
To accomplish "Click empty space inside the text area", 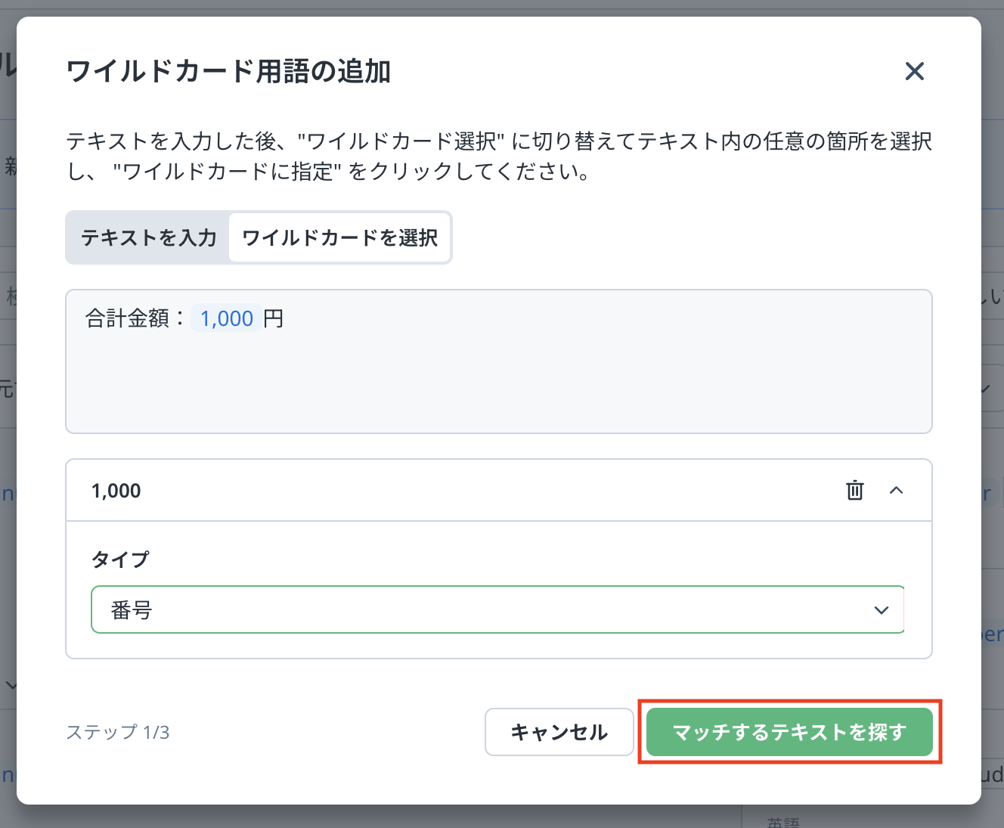I will pos(499,386).
